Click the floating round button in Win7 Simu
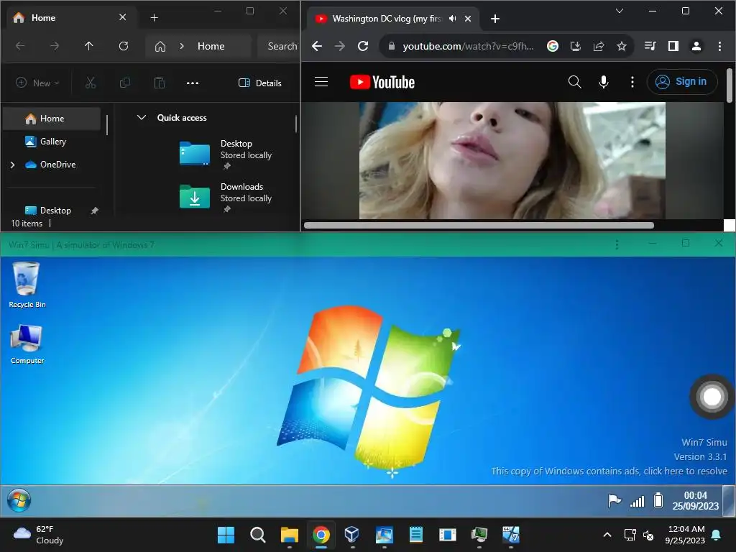 point(712,397)
